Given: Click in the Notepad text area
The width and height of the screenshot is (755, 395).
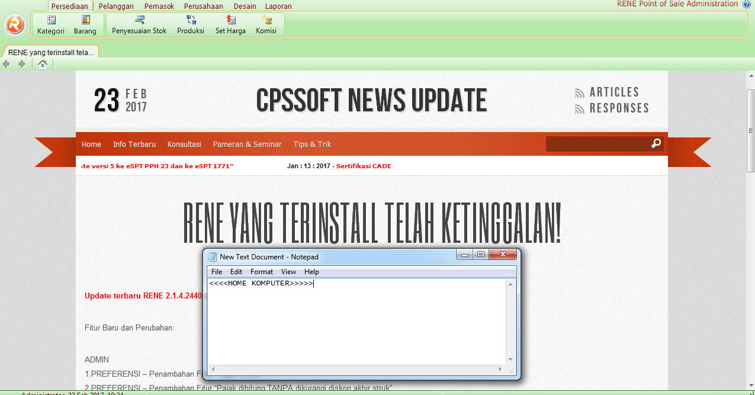Looking at the screenshot, I should tap(356, 322).
